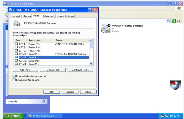
Task: Click the port list scroll up arrow
Action: pyautogui.click(x=91, y=40)
